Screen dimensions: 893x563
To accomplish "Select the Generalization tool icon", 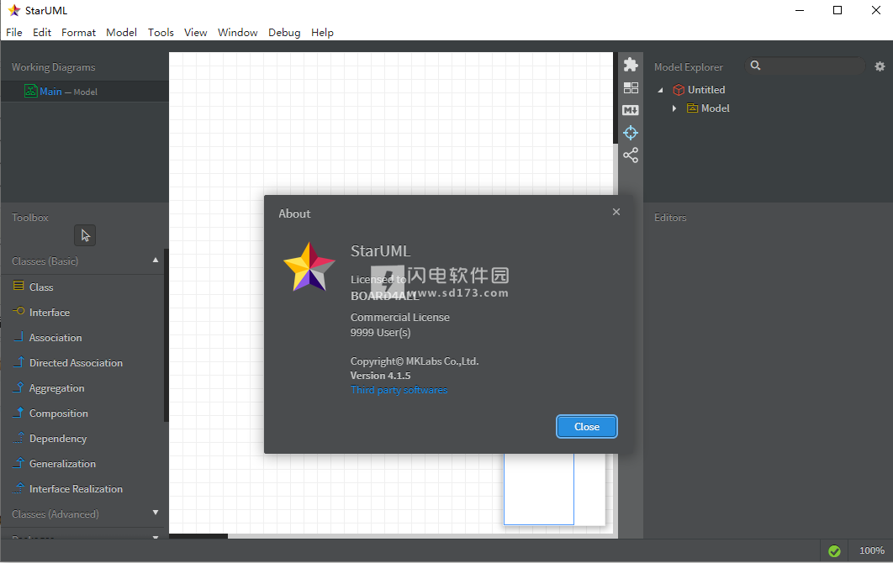I will pos(18,462).
